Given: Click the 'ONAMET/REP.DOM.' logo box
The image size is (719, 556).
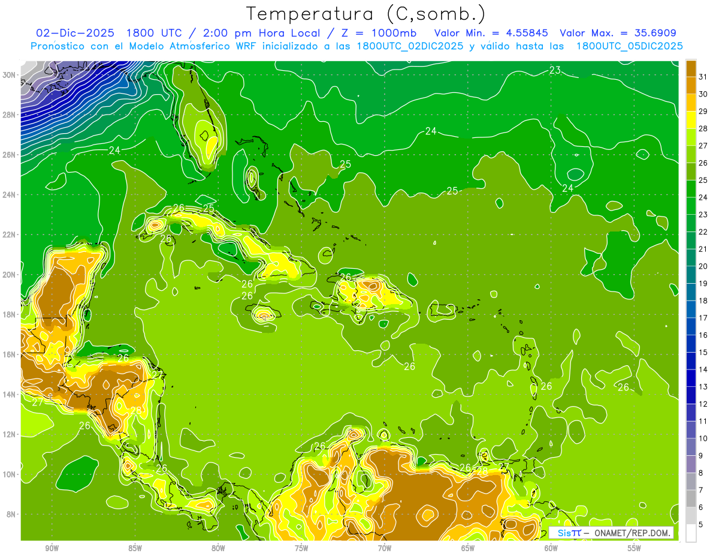Looking at the screenshot, I should click(611, 533).
